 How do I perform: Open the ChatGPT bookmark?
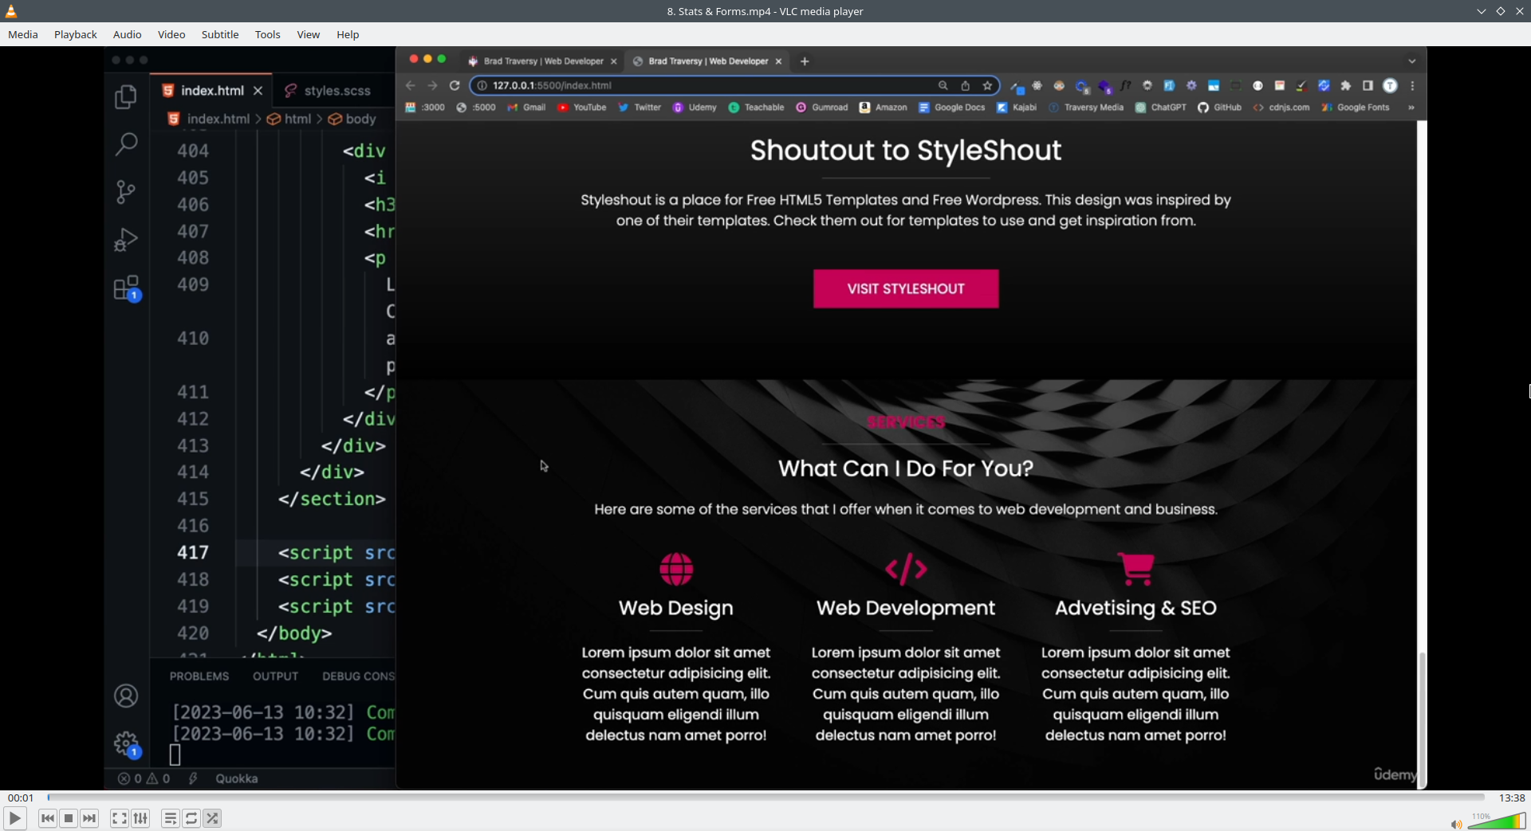pyautogui.click(x=1160, y=108)
